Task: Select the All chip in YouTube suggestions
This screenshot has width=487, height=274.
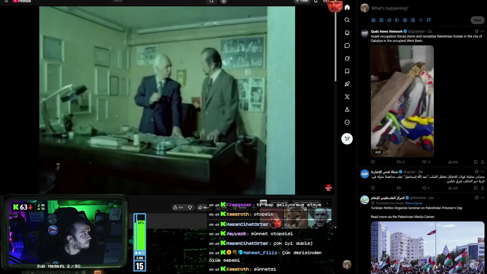Action: point(263,202)
